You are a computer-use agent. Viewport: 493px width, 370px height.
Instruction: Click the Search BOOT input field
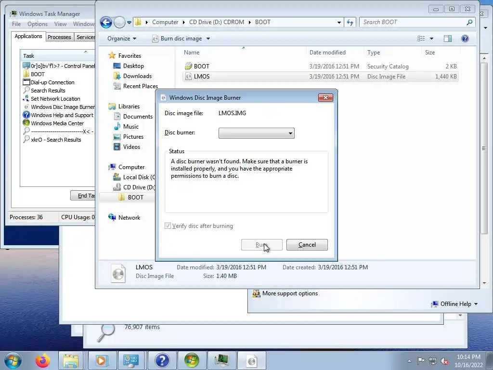point(414,22)
